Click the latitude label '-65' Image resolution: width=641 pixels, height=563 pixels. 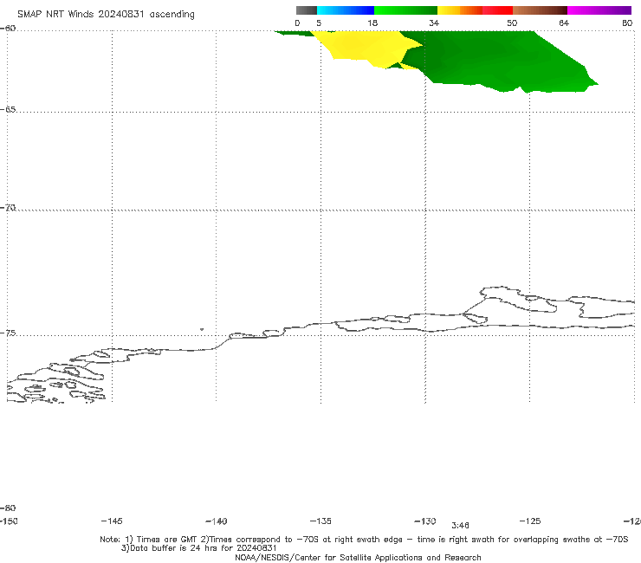click(x=8, y=110)
